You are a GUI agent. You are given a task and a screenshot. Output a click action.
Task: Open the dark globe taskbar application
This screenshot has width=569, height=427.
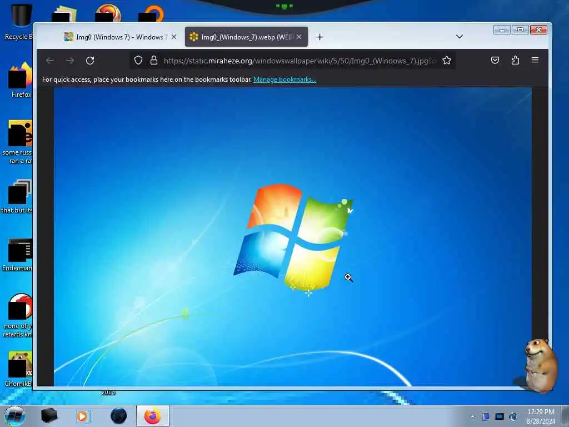tap(119, 416)
